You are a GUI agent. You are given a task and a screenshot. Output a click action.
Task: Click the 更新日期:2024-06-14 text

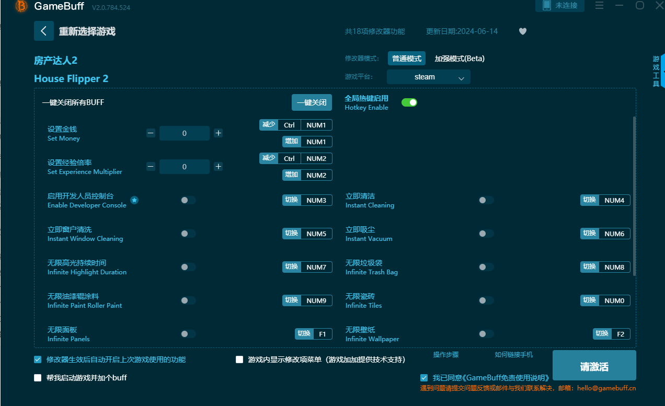coord(462,31)
